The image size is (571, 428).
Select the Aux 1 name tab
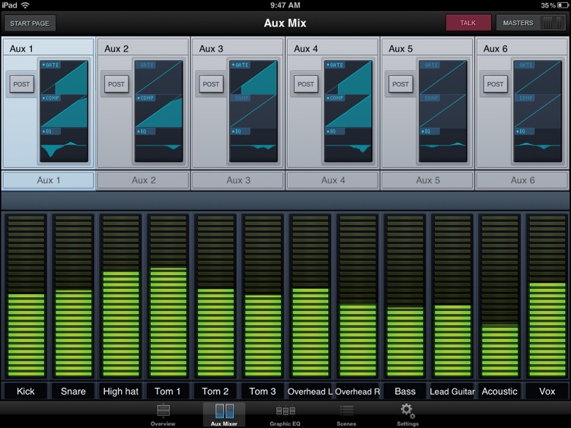(x=49, y=180)
